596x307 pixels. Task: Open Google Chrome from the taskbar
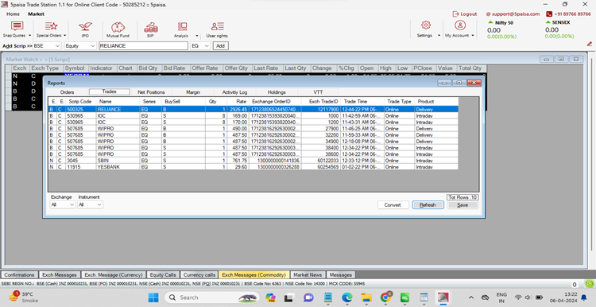[x=385, y=297]
